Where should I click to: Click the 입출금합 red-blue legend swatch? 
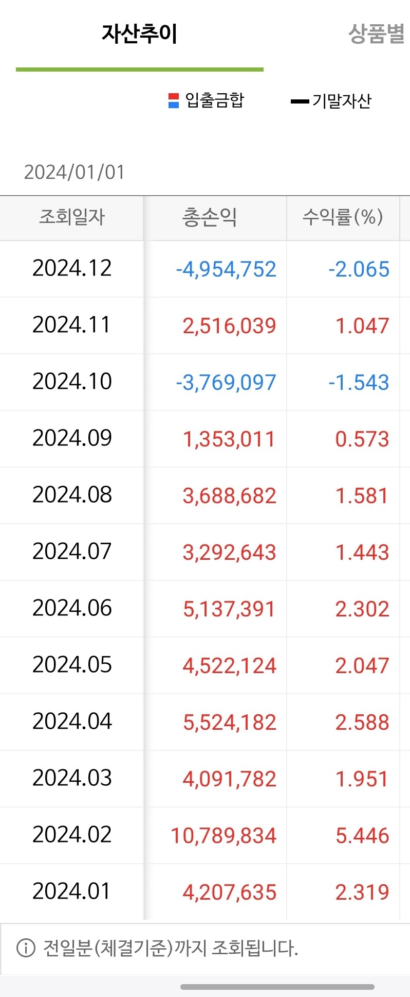(x=174, y=100)
